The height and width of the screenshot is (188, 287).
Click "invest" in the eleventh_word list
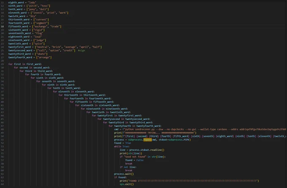point(38,13)
